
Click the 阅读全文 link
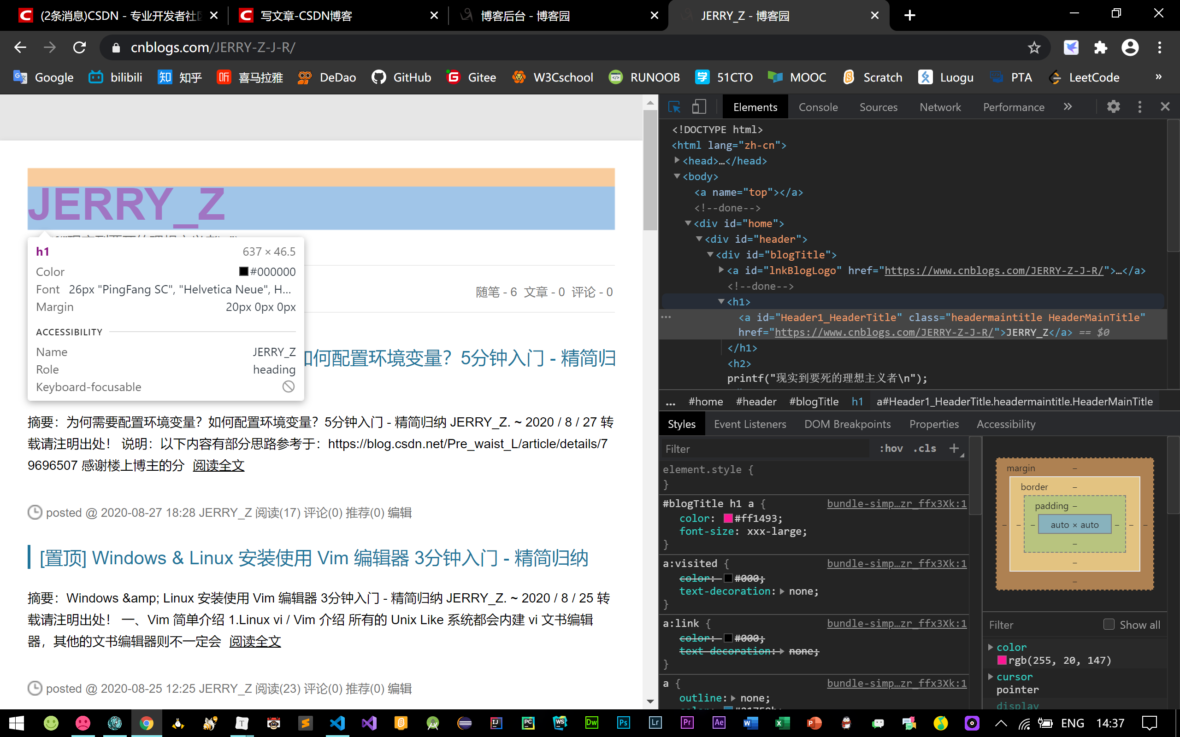click(218, 466)
